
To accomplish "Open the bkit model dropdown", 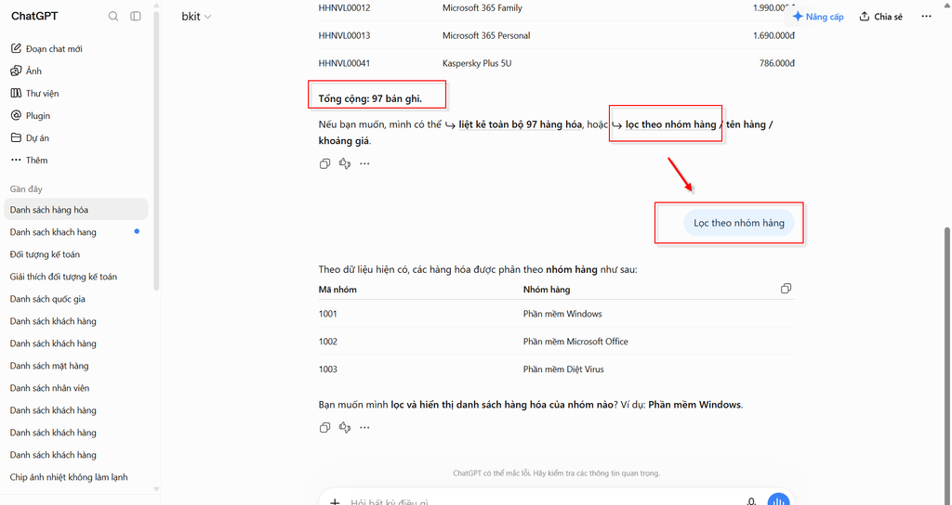I will (196, 17).
